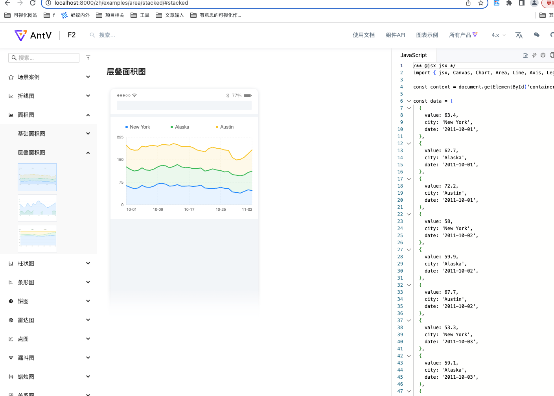The width and height of the screenshot is (554, 396).
Task: Click the 组件API header link
Action: click(396, 35)
